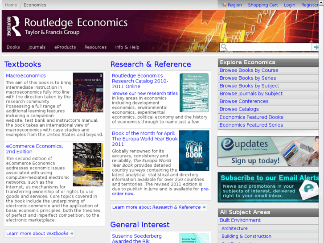
Task: Click the Register link
Action: (x=310, y=5)
